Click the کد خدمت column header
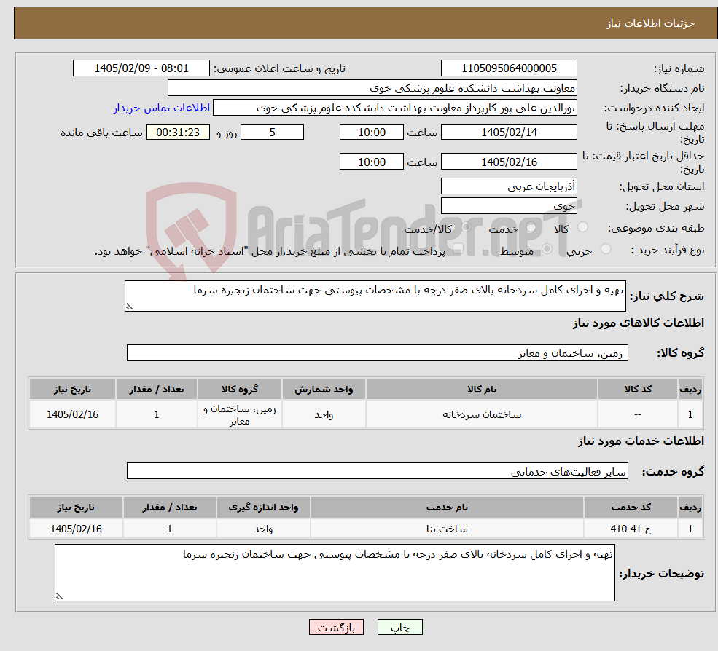 click(631, 508)
